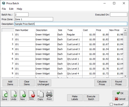The height and width of the screenshot is (107, 129).
Task: Confirm with the green checkmark OK button
Action: 120,93
